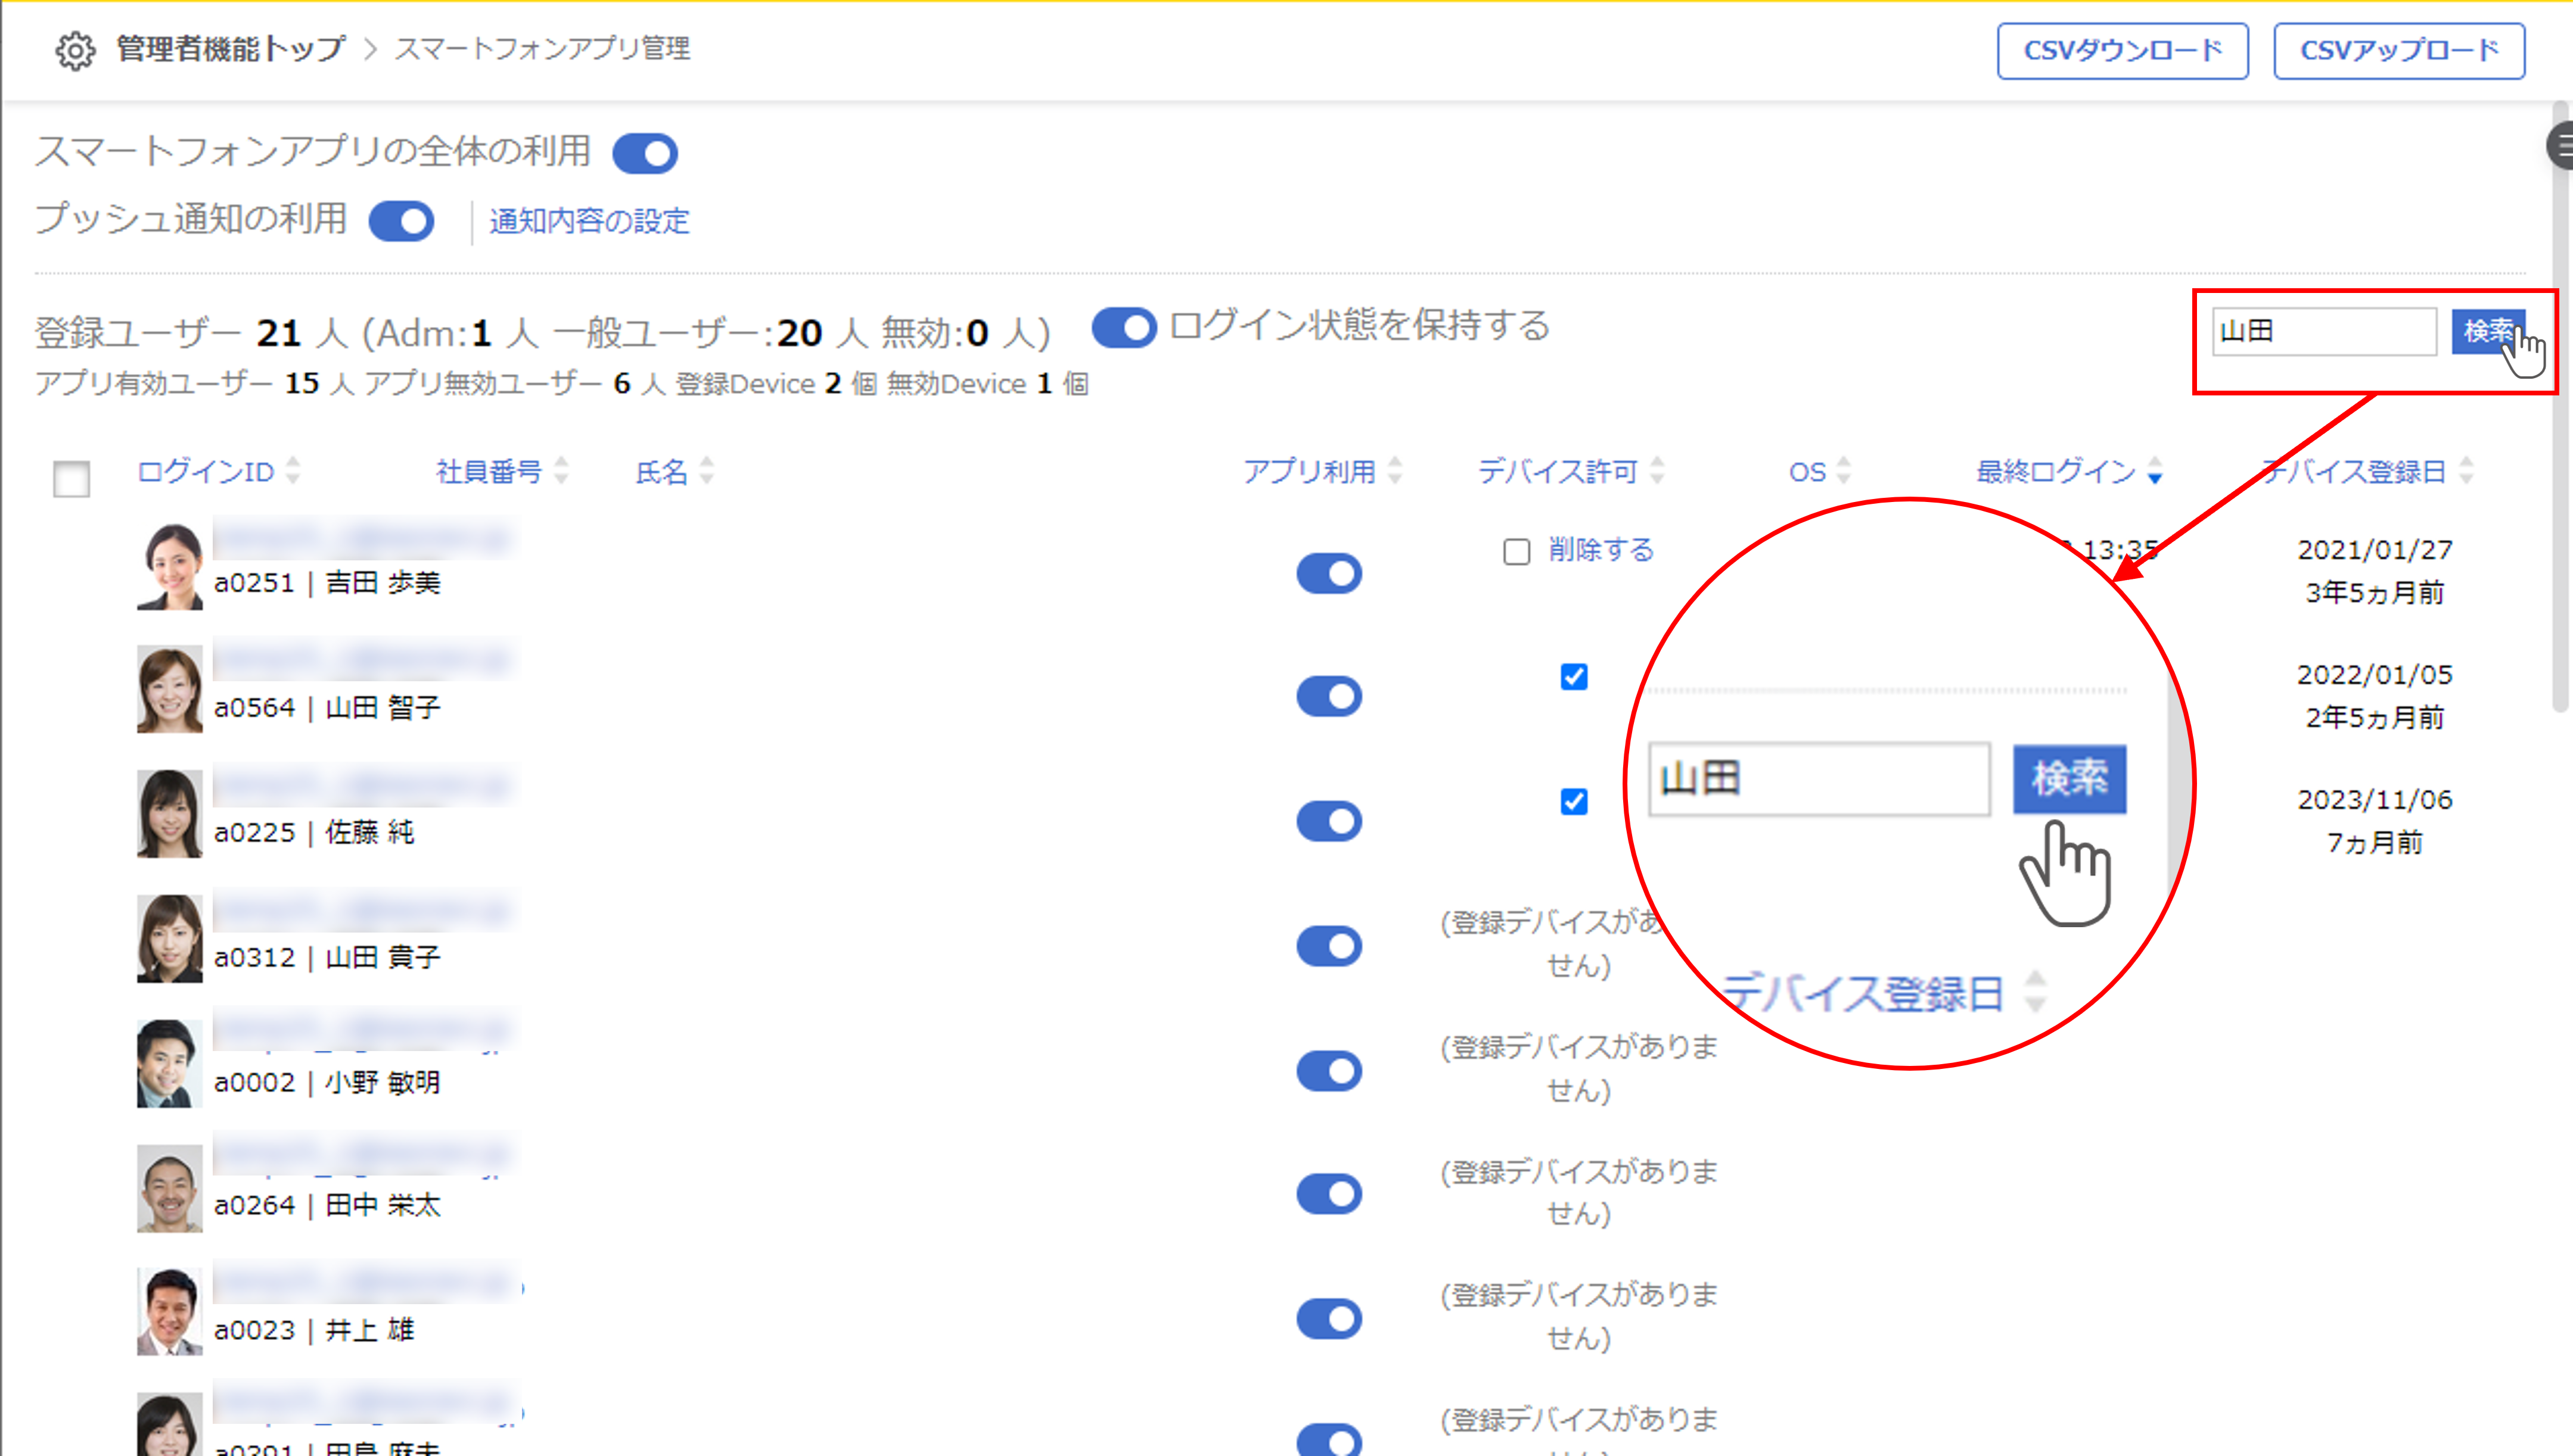Select row text a0251 | 吉田 歩美
The image size is (2573, 1456).
(327, 582)
